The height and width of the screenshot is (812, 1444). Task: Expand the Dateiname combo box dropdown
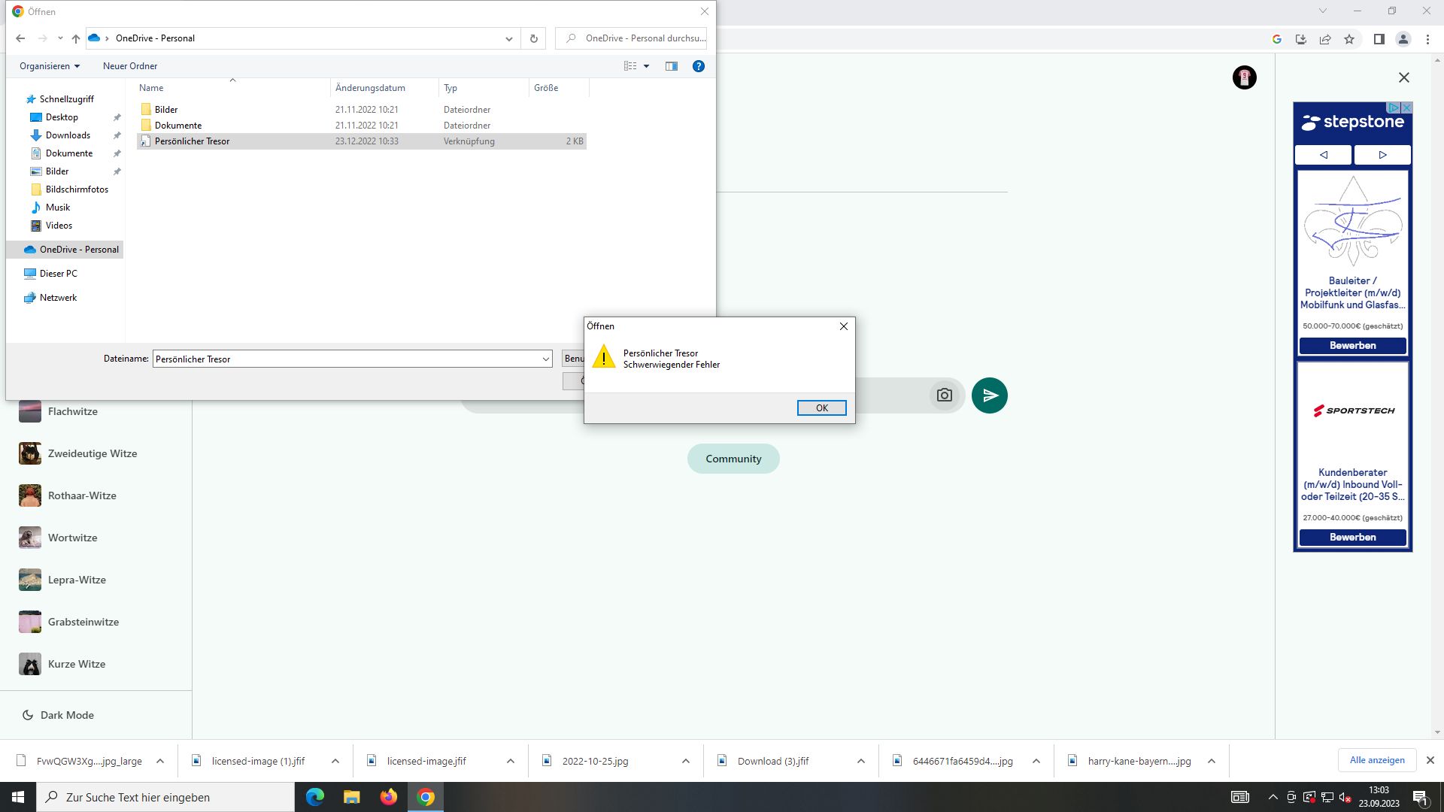point(545,359)
